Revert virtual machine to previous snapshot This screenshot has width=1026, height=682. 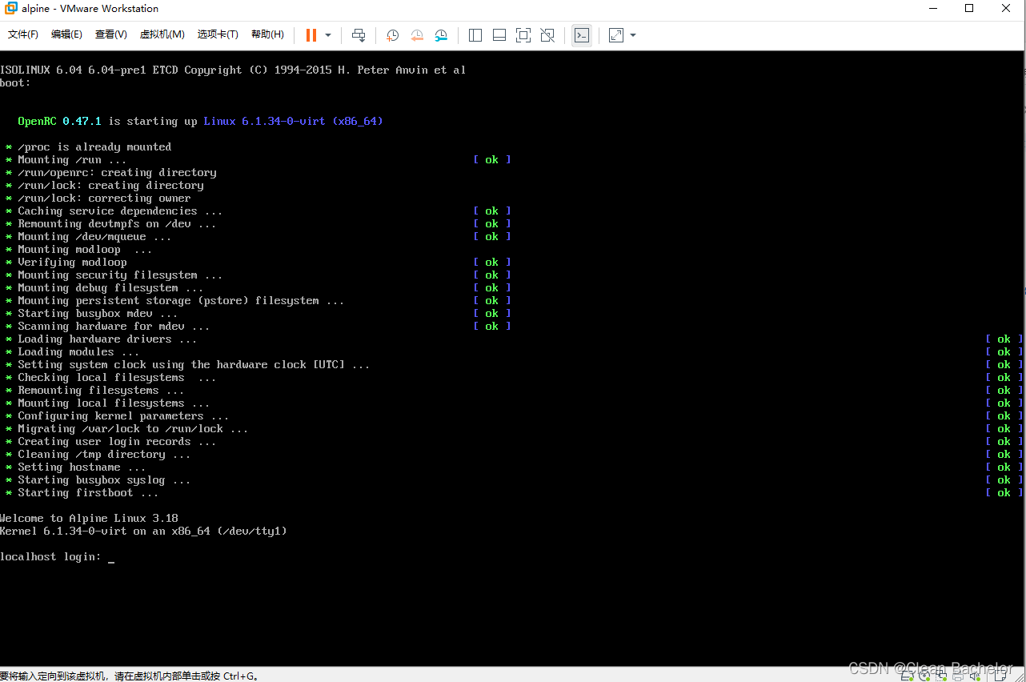tap(417, 35)
